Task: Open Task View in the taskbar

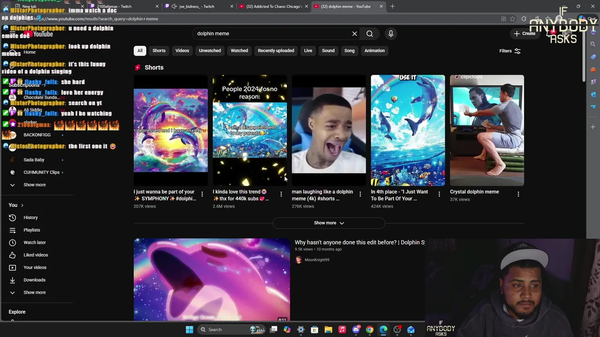Action: point(274,330)
